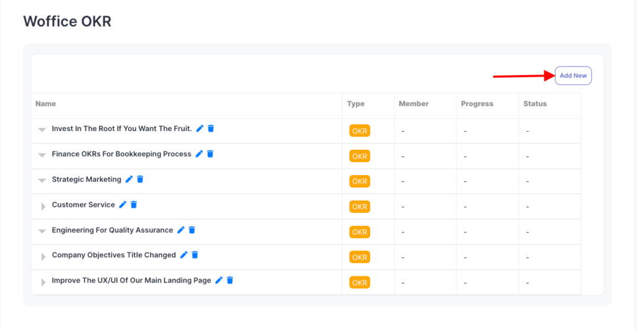Collapse the 'Invest In The Root' row
The width and height of the screenshot is (637, 331).
click(42, 130)
